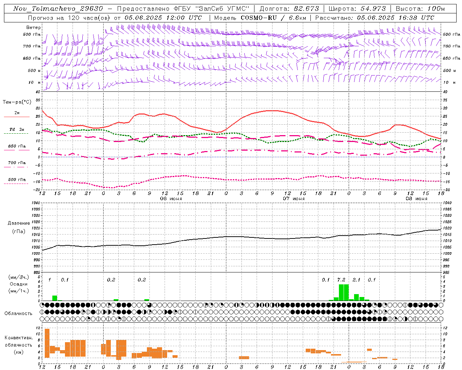Click the 07 июня date label
462x370 pixels.
[293, 199]
